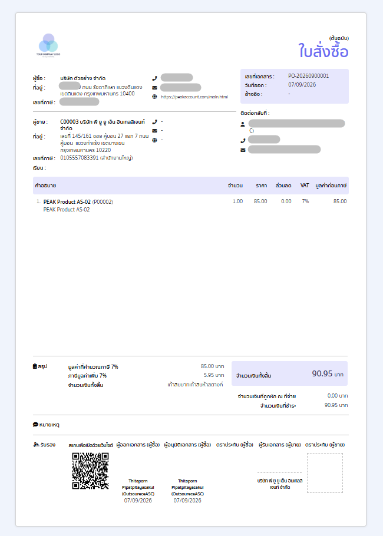Click ผู้ออกเอกสาร (ผู้ซื้อ) signature heading
The image size is (383, 536).
pyautogui.click(x=138, y=445)
